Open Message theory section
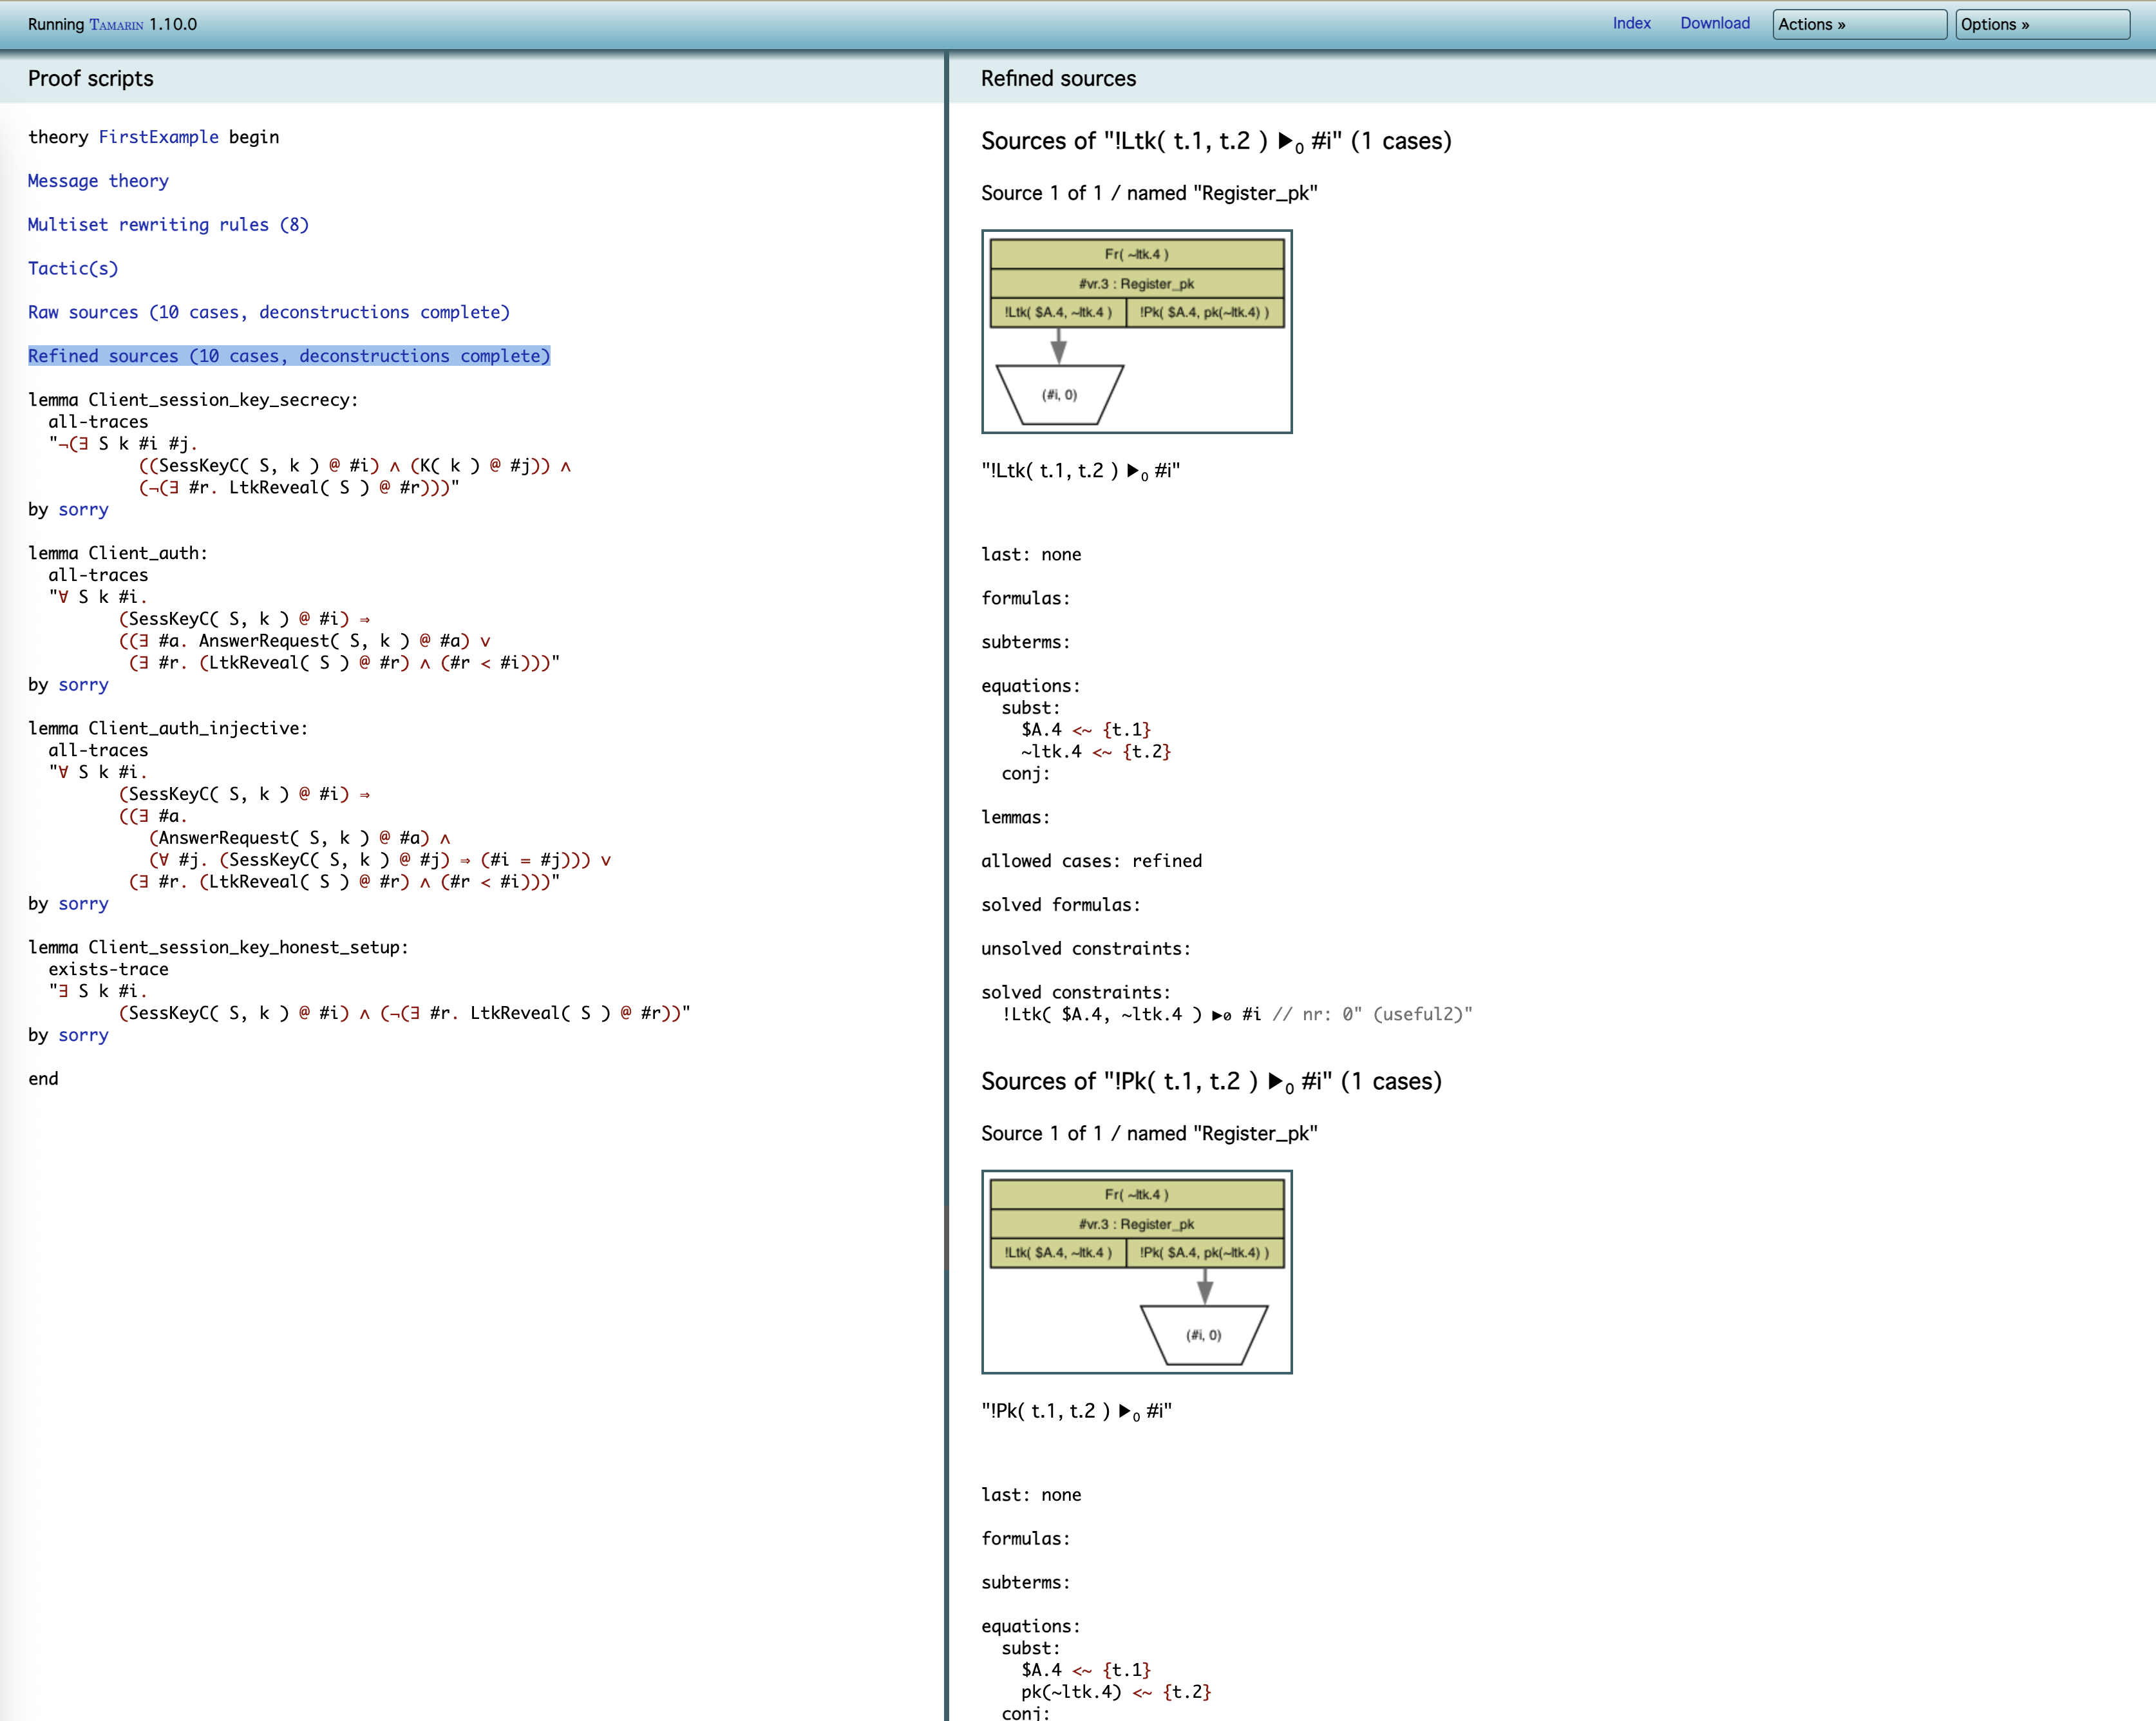Image resolution: width=2156 pixels, height=1721 pixels. point(98,181)
